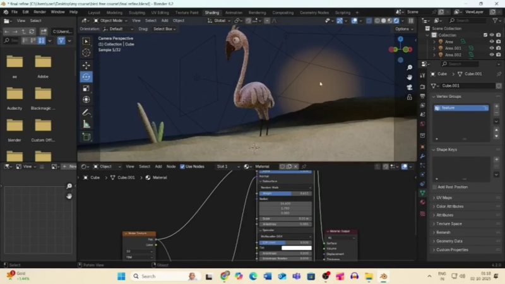Click the pan hand icon in viewport
This screenshot has width=505, height=284.
[x=410, y=77]
